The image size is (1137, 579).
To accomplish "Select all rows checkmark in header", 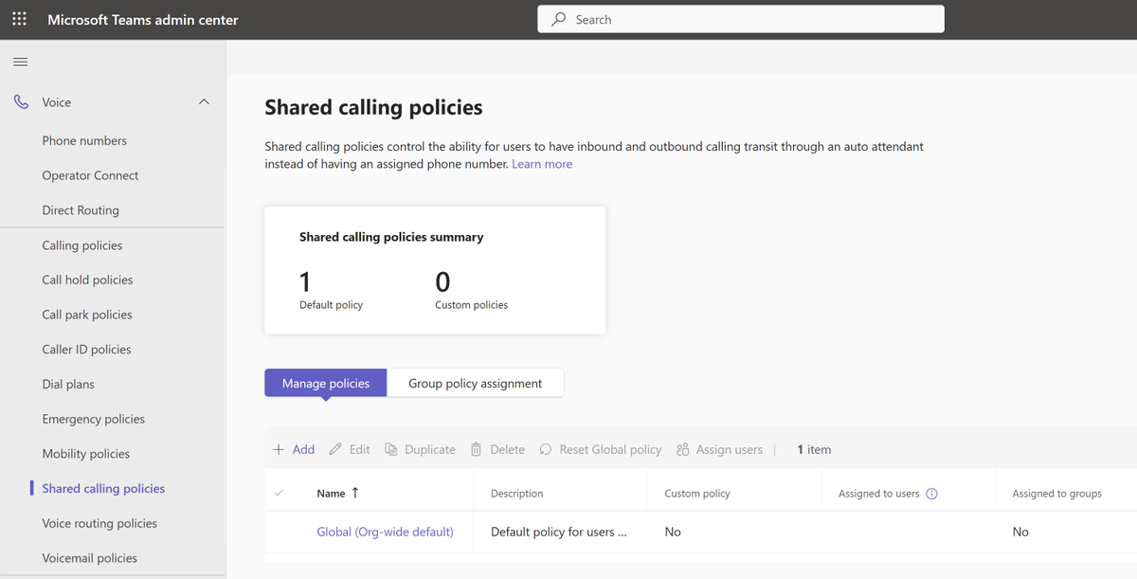I will click(279, 493).
